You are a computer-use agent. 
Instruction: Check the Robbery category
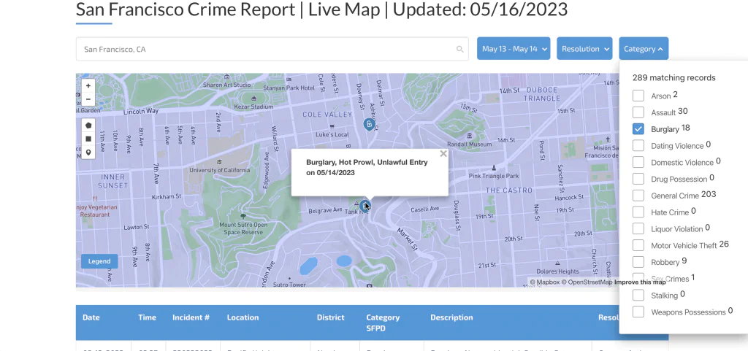pos(638,262)
